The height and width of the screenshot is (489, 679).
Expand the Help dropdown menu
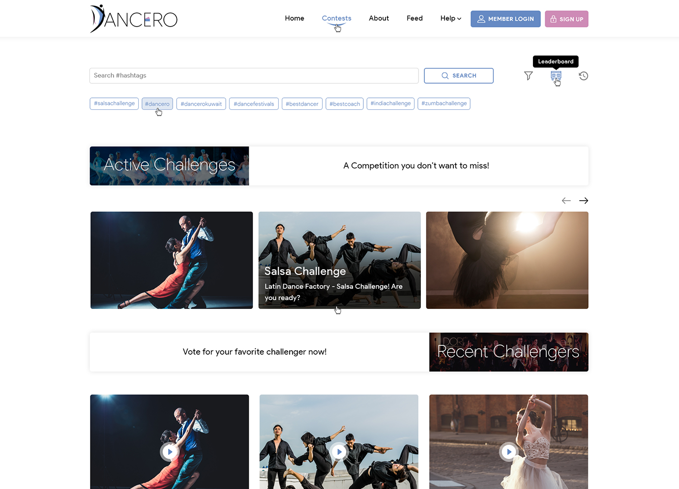click(450, 18)
